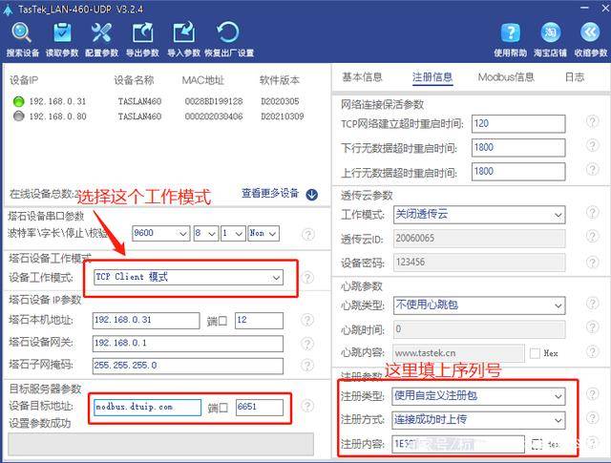This screenshot has width=611, height=463.
Task: Click help icon beside 注册类型 dropdown
Action: pyautogui.click(x=592, y=394)
